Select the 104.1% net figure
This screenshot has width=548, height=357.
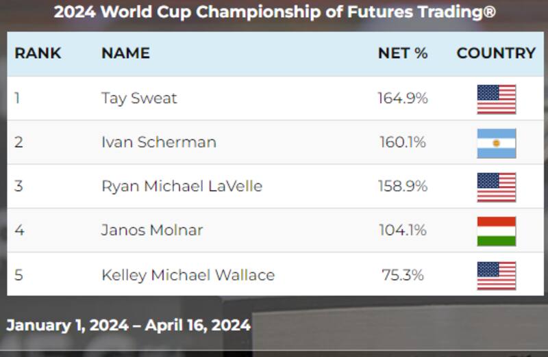[403, 230]
